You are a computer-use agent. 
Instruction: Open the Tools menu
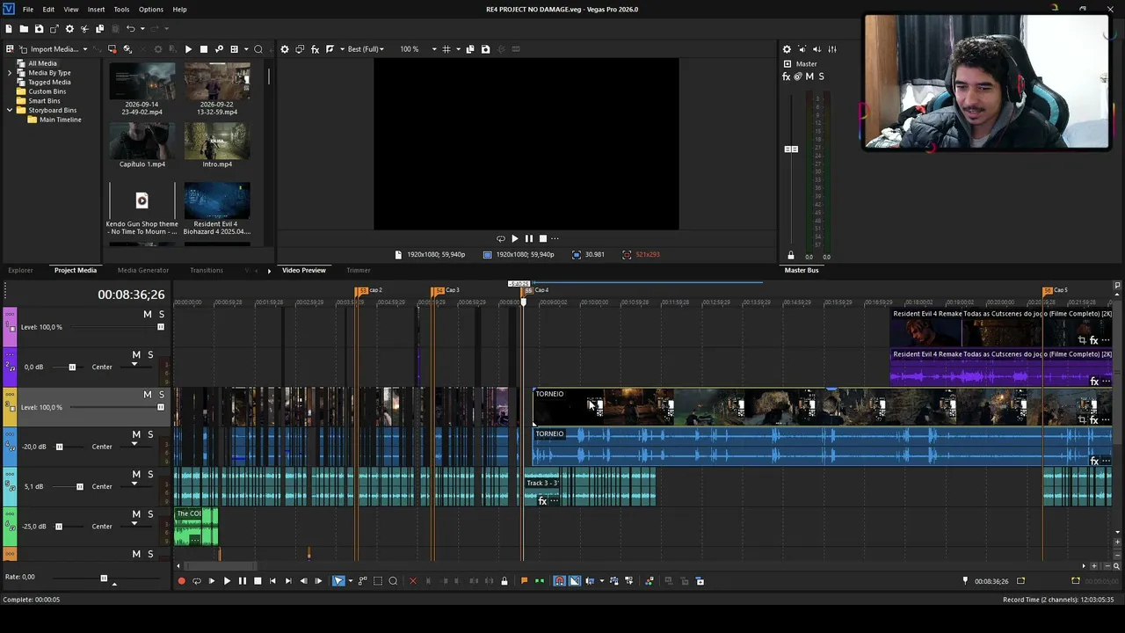(x=121, y=9)
